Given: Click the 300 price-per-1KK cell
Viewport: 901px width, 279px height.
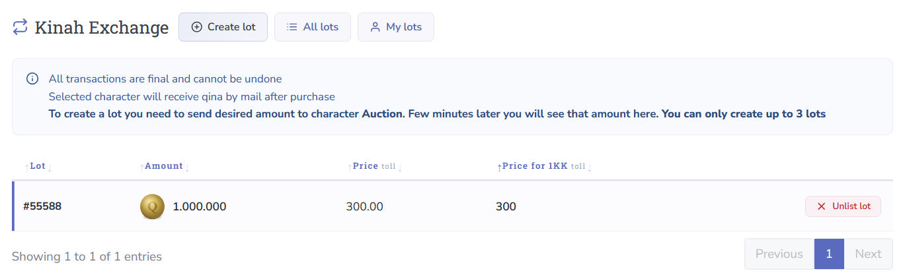Looking at the screenshot, I should (506, 206).
